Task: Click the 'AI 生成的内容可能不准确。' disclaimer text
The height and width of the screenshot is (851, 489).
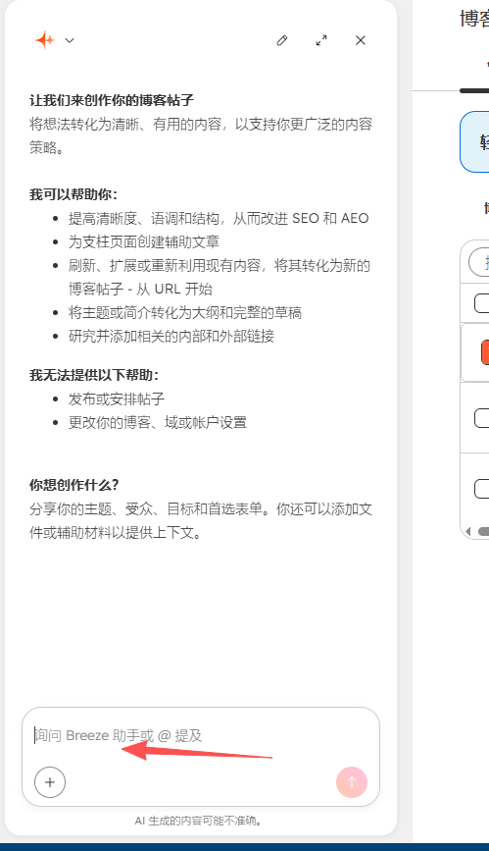Action: 198,821
